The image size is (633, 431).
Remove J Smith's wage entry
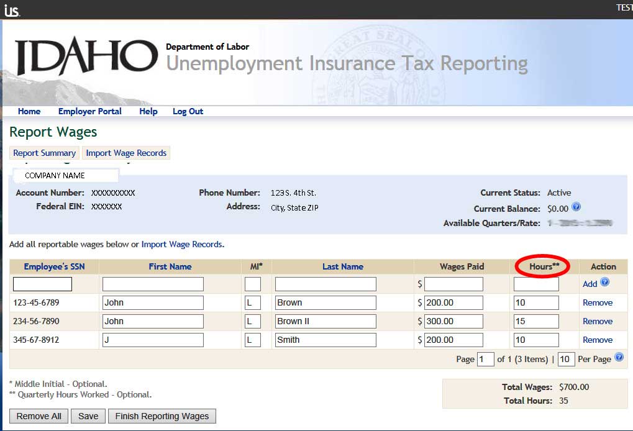(x=597, y=340)
